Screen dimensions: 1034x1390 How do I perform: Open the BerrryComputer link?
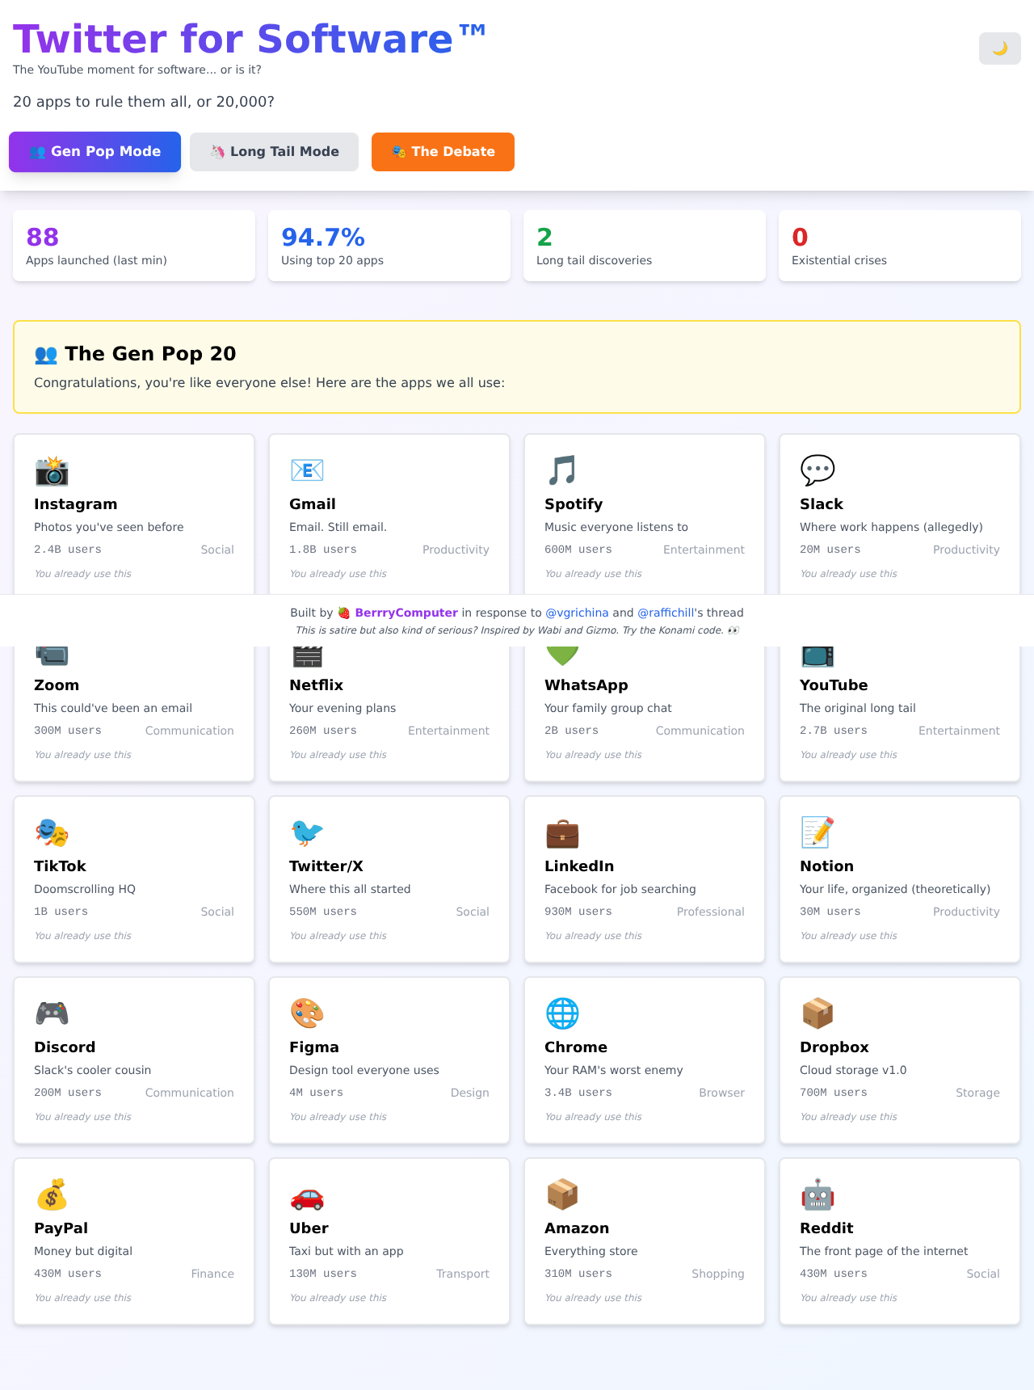(406, 613)
